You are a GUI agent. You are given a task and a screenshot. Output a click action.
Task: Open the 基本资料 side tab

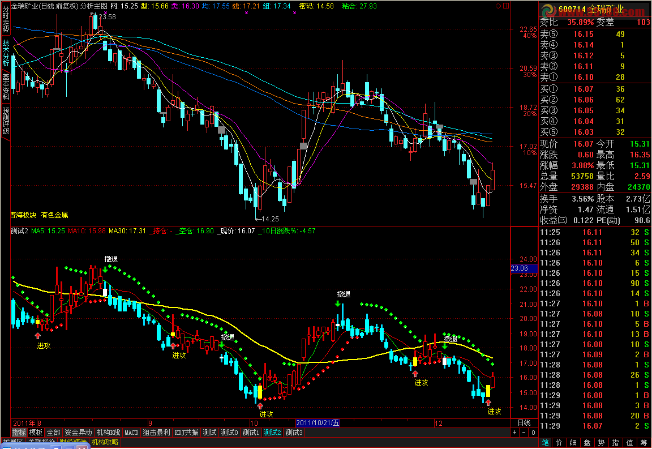pos(6,87)
